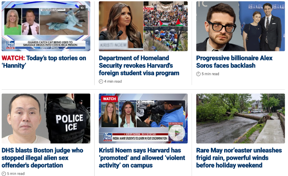Viewport: 288px width, 176px height.
Task: Open 'Today's top stories on Hannity' headline
Action: 44,62
